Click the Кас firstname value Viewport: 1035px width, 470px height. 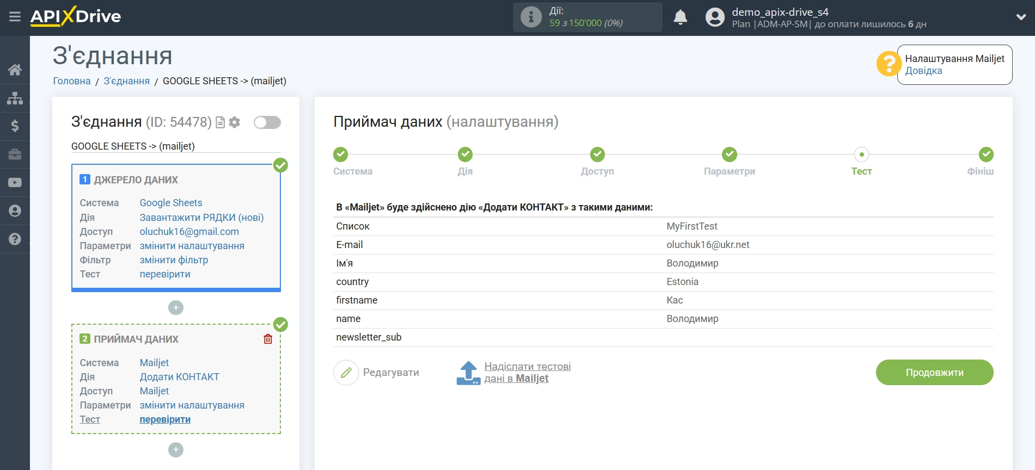pos(675,300)
